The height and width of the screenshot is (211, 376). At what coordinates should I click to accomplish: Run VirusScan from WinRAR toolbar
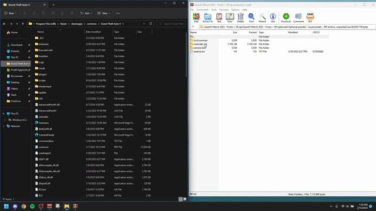(286, 18)
